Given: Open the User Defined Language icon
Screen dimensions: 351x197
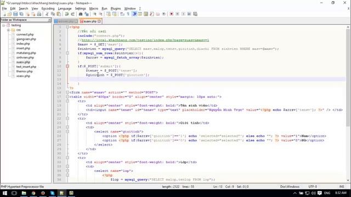Looking at the screenshot, I should point(140,14).
